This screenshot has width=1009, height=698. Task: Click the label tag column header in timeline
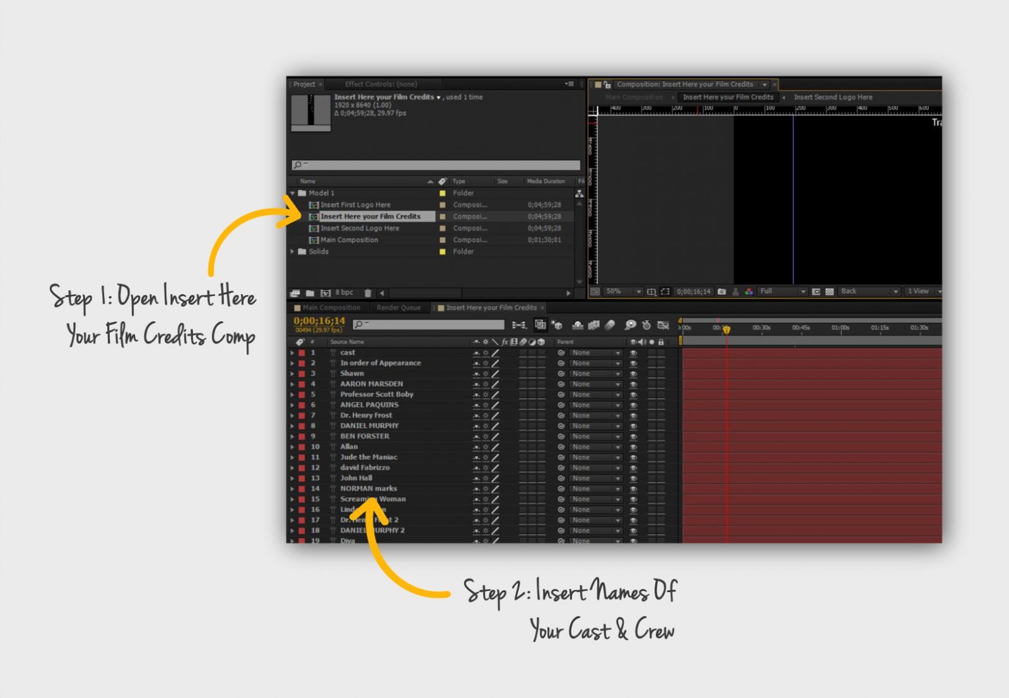(300, 342)
